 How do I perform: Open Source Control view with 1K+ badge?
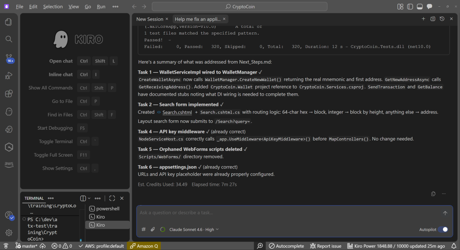click(x=9, y=58)
